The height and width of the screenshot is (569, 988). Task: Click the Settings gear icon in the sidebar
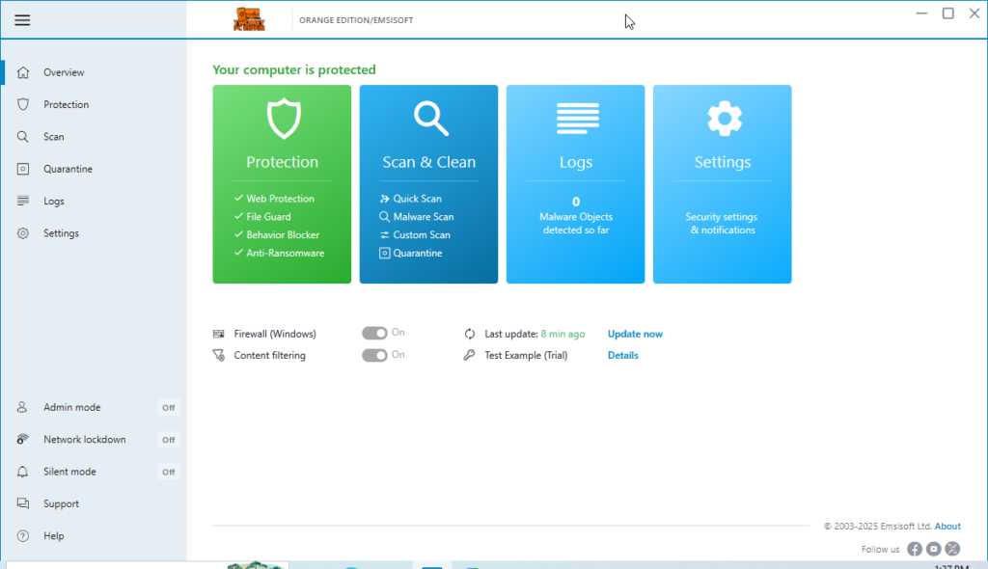coord(23,233)
